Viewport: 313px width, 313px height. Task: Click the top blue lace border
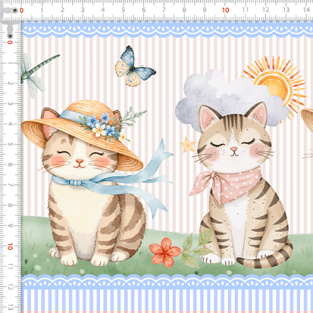click(167, 29)
